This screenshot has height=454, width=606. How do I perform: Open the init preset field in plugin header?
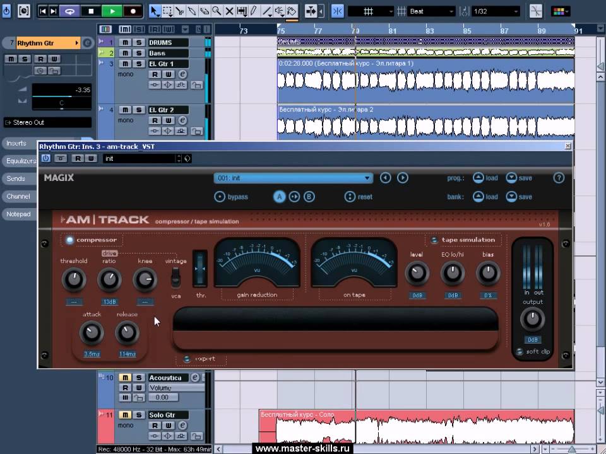140,158
